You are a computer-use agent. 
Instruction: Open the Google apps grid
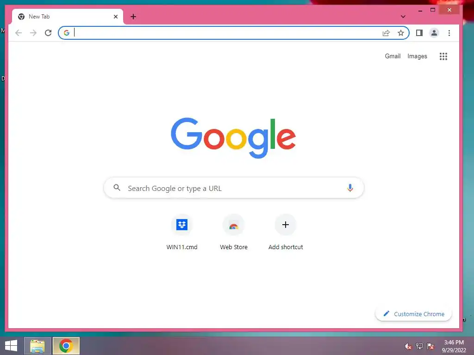443,56
